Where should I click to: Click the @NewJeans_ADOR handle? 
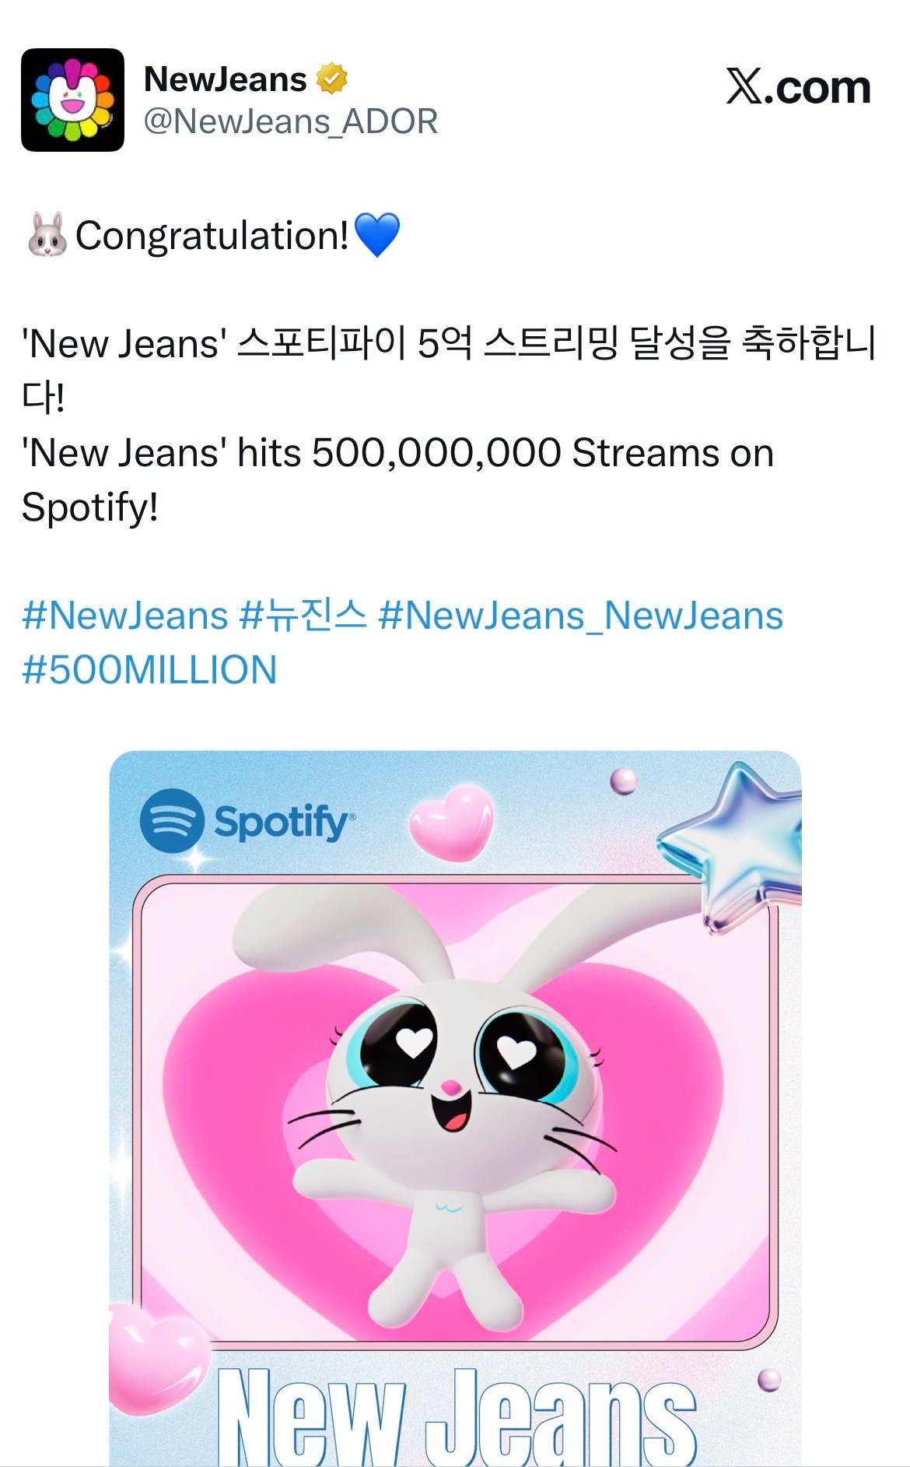tap(291, 121)
